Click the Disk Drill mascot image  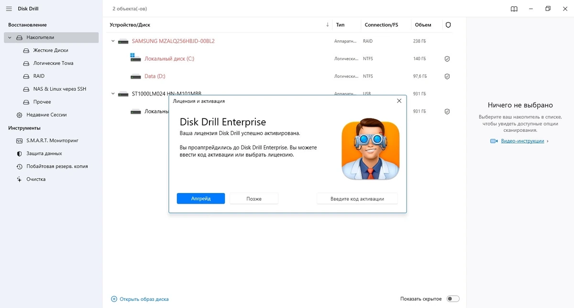371,149
